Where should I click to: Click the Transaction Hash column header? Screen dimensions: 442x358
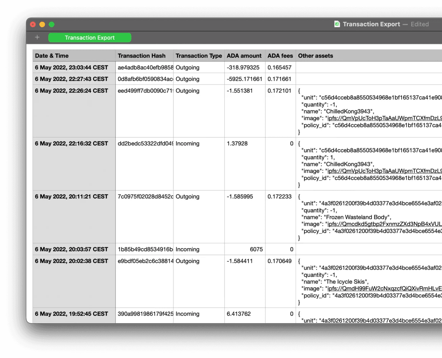pos(145,56)
